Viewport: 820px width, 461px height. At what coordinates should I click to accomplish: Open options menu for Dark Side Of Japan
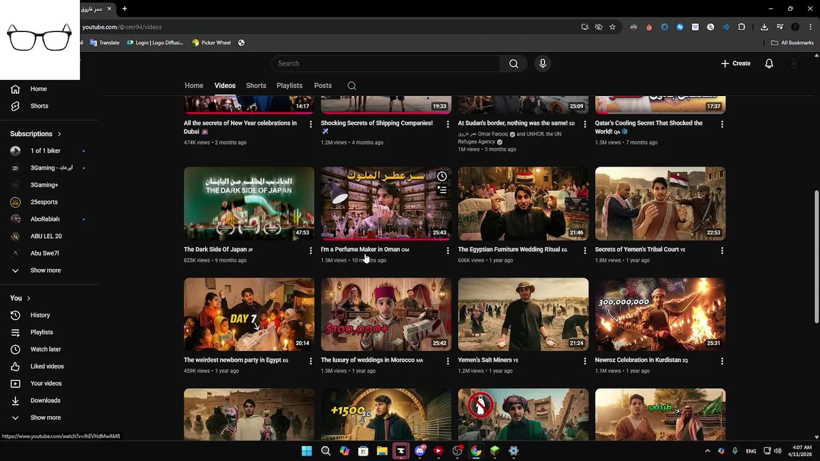[x=311, y=250]
